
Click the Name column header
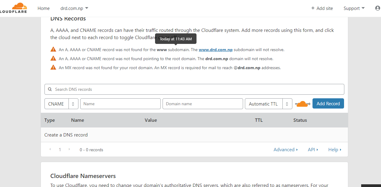tap(78, 120)
